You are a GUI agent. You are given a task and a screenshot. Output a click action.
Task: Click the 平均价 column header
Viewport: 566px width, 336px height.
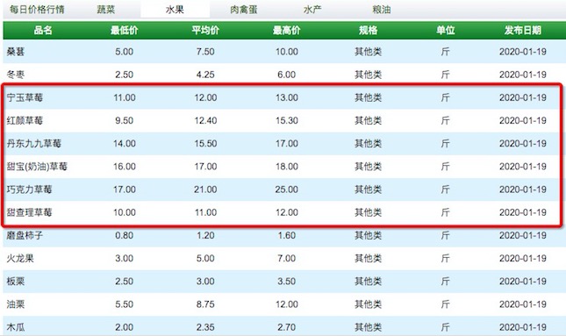click(205, 31)
